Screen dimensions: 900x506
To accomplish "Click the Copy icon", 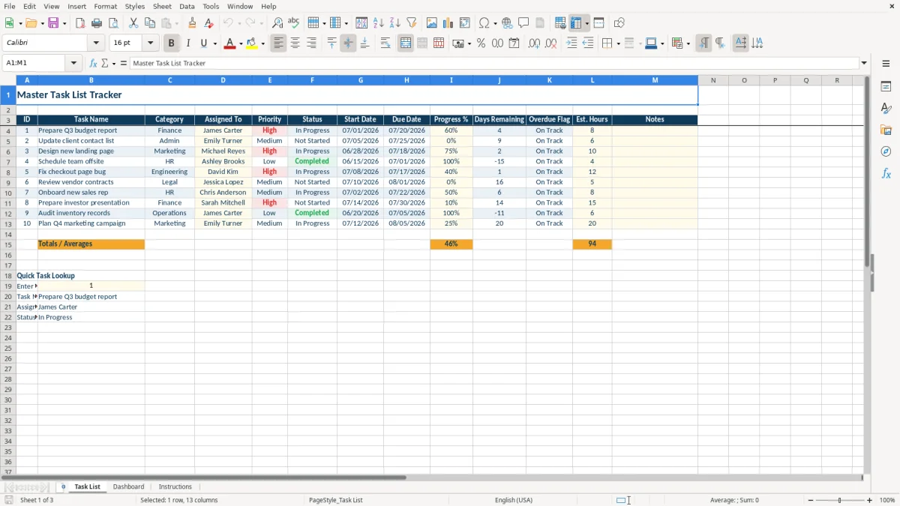I will [x=150, y=23].
